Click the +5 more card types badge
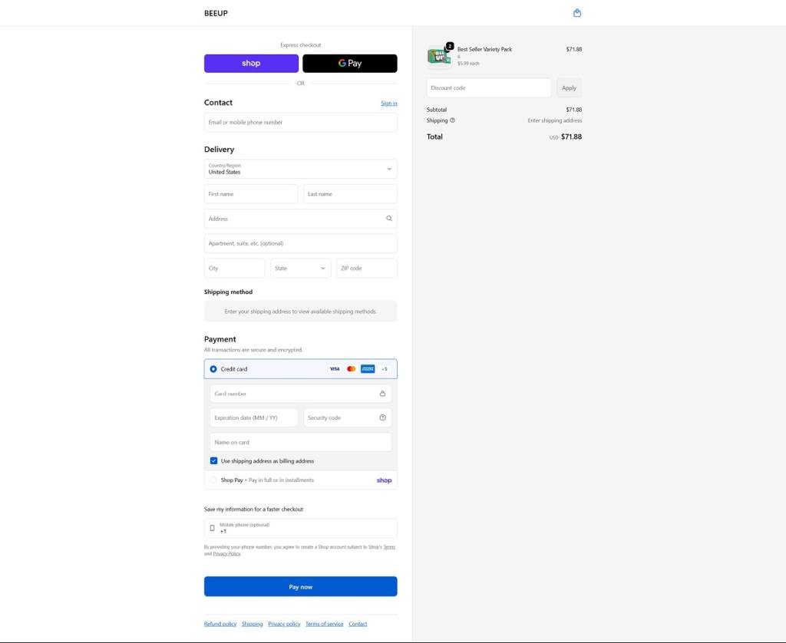The image size is (786, 643). (384, 369)
